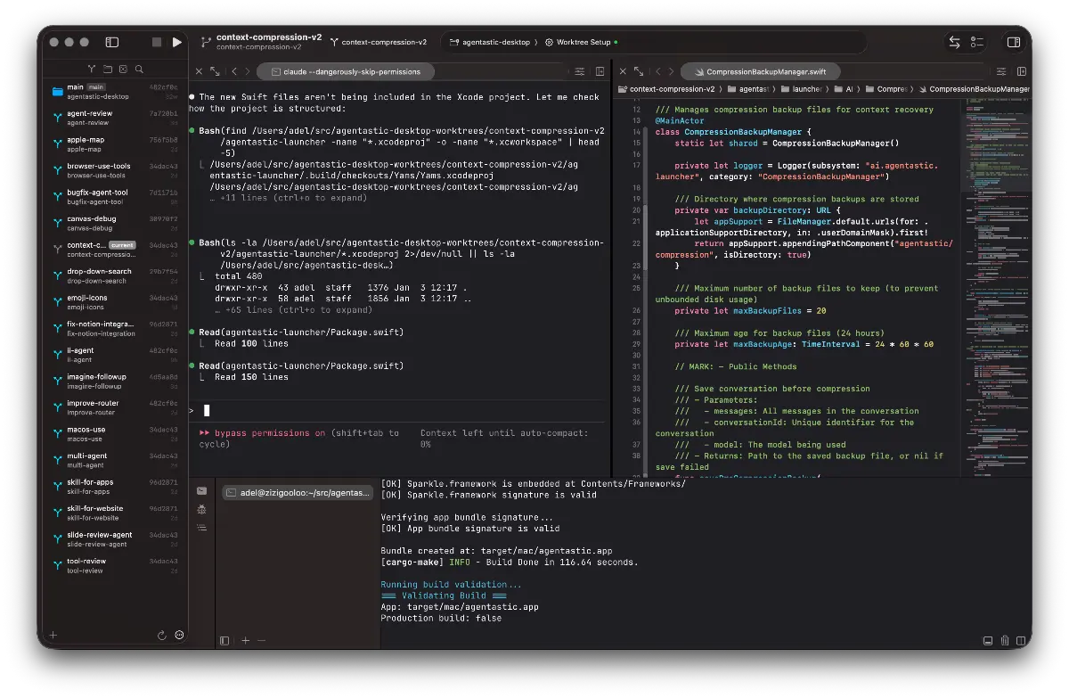Select the debug bug icon in the bottom panel
Image resolution: width=1069 pixels, height=698 pixels.
pos(201,510)
